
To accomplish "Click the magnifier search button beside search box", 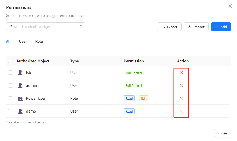I will tap(81, 27).
